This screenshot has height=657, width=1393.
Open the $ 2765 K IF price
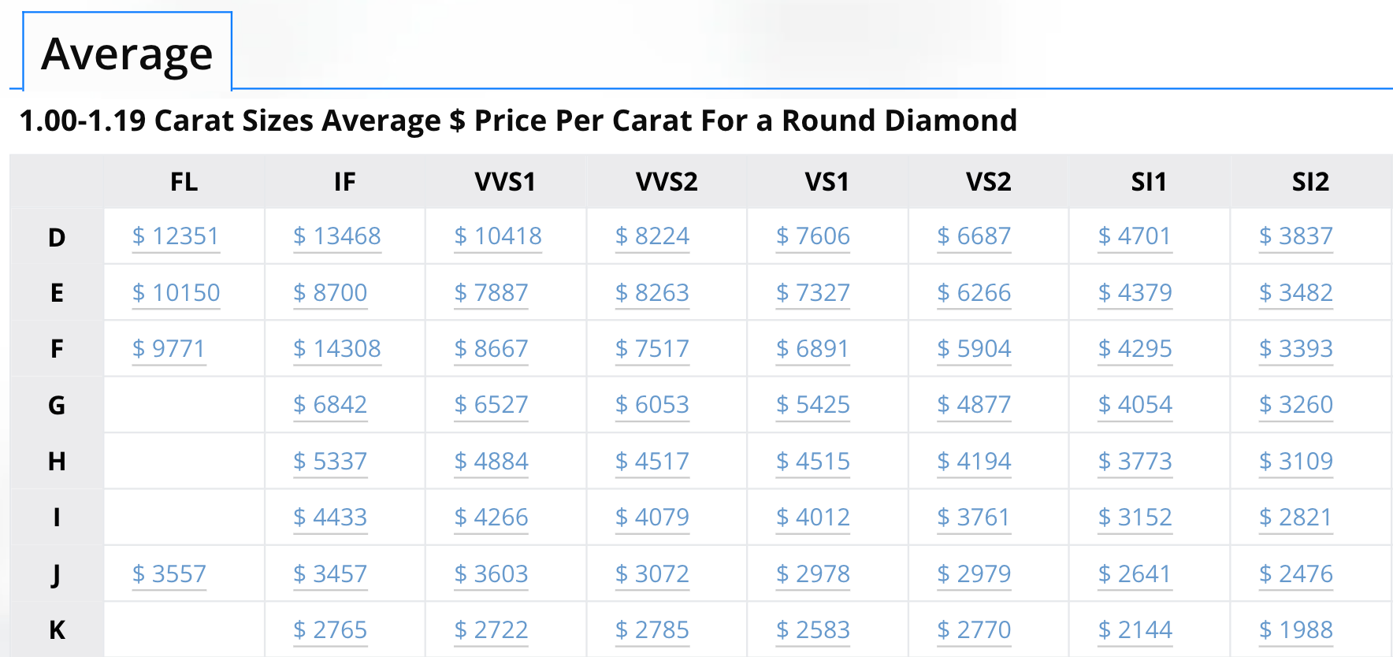click(x=330, y=630)
